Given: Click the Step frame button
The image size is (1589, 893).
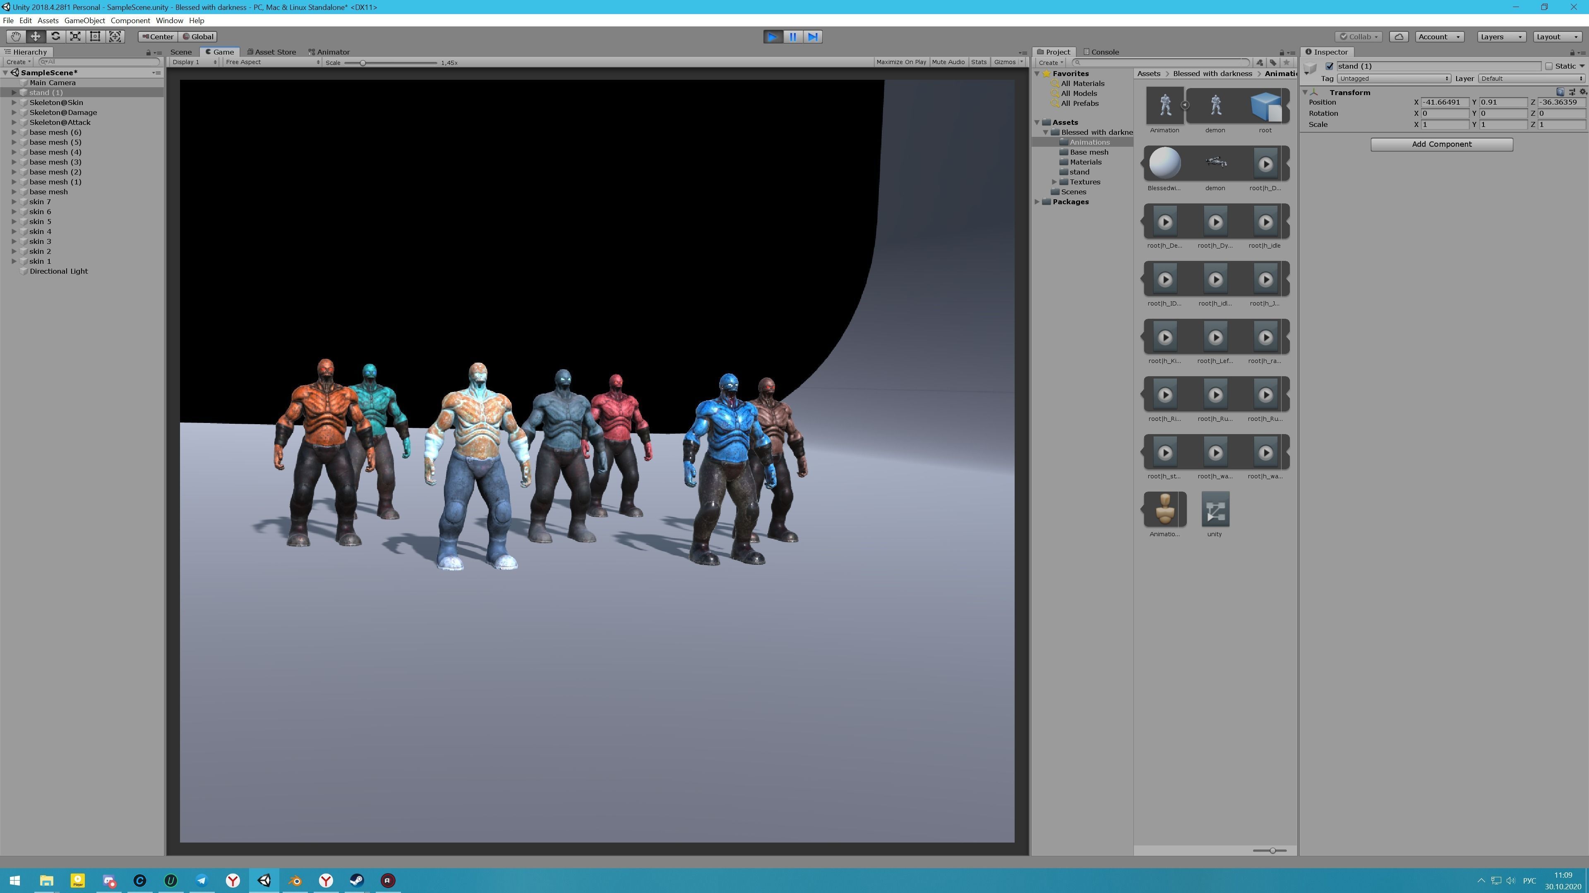Looking at the screenshot, I should (x=813, y=37).
